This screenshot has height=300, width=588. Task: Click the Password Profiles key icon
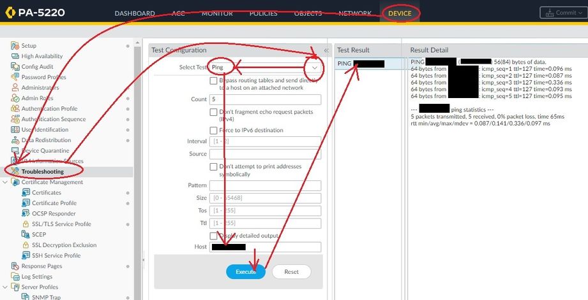pyautogui.click(x=15, y=77)
